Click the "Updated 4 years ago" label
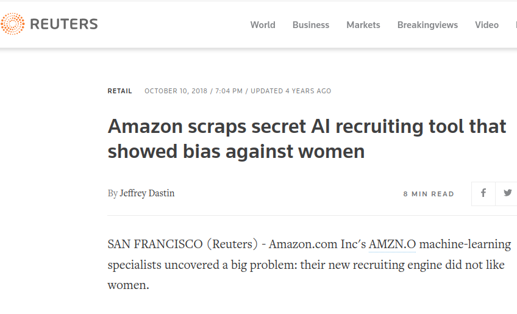The height and width of the screenshot is (314, 517). (x=291, y=91)
